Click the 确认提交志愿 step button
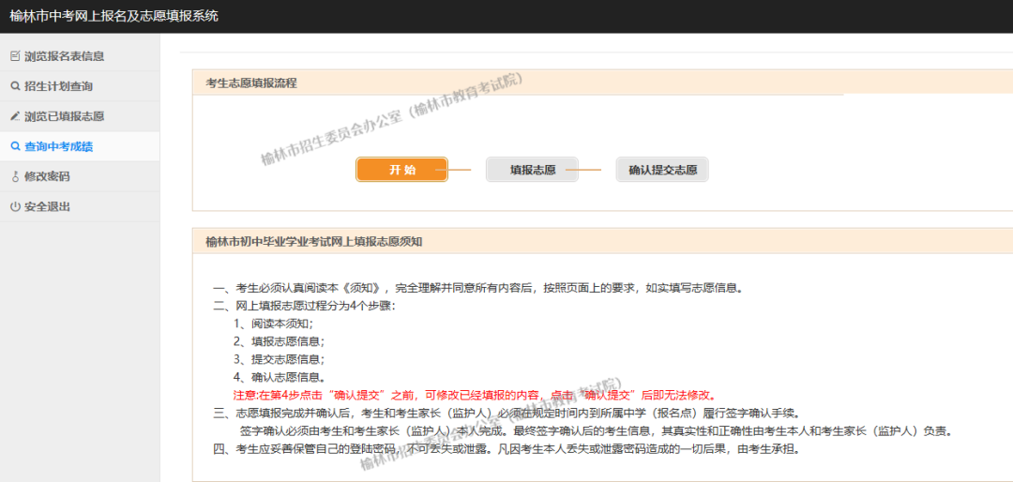The height and width of the screenshot is (482, 1013). click(x=662, y=170)
